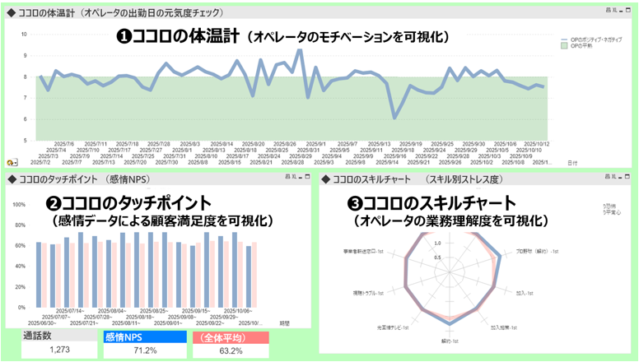Click the blue 感情NPS header
The image size is (639, 362).
point(145,336)
